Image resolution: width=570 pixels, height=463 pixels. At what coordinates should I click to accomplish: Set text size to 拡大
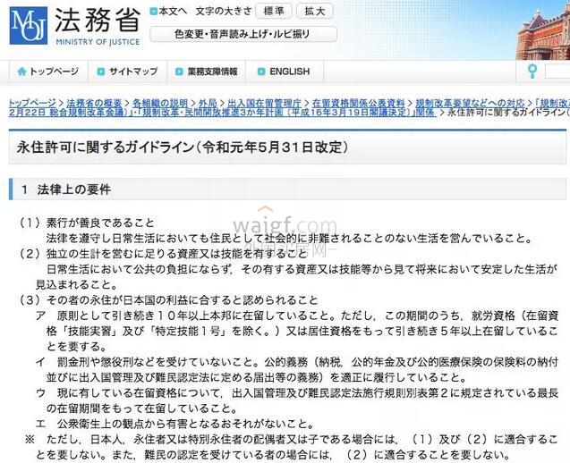(x=315, y=12)
